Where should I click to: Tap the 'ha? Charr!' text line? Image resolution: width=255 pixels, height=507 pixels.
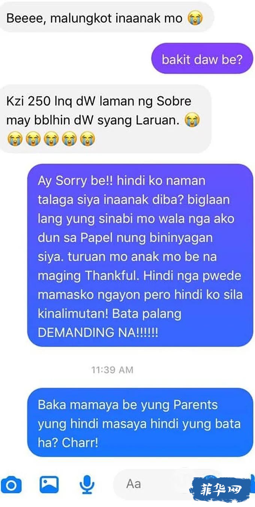pyautogui.click(x=68, y=442)
